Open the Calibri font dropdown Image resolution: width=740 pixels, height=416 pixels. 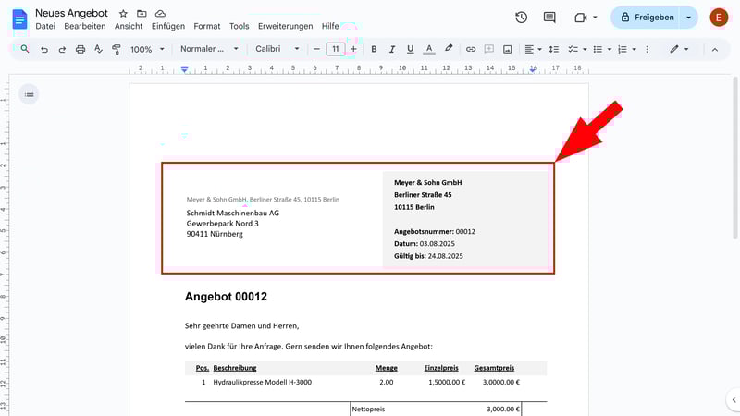pos(277,49)
